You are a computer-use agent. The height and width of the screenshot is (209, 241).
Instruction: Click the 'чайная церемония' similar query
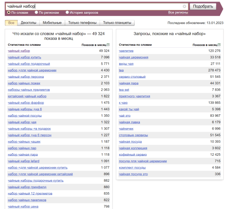[x=133, y=57]
